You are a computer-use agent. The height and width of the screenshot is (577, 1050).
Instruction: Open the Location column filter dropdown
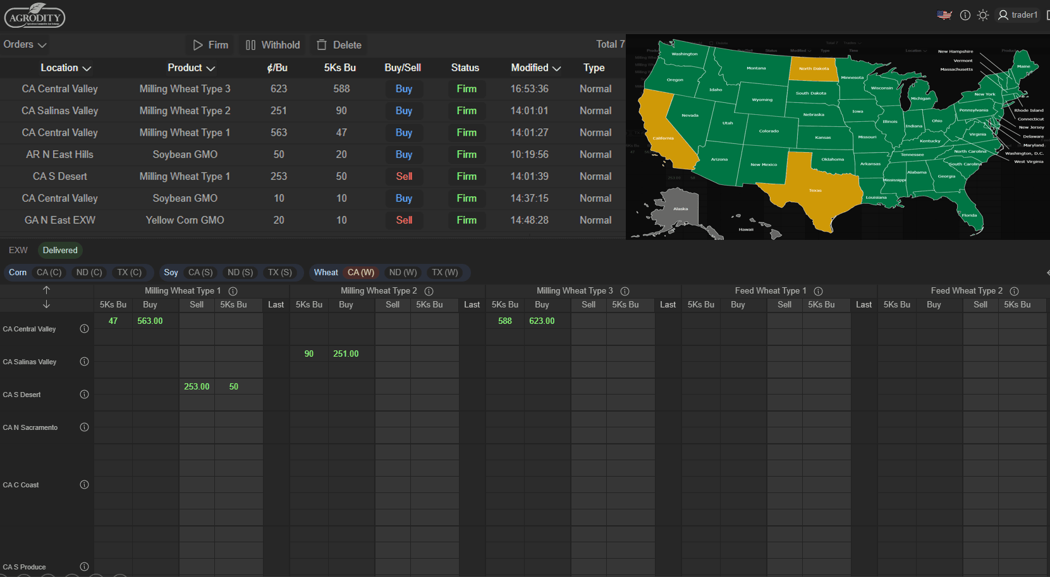87,68
